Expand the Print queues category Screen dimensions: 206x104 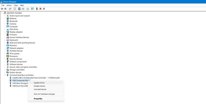click(5, 54)
